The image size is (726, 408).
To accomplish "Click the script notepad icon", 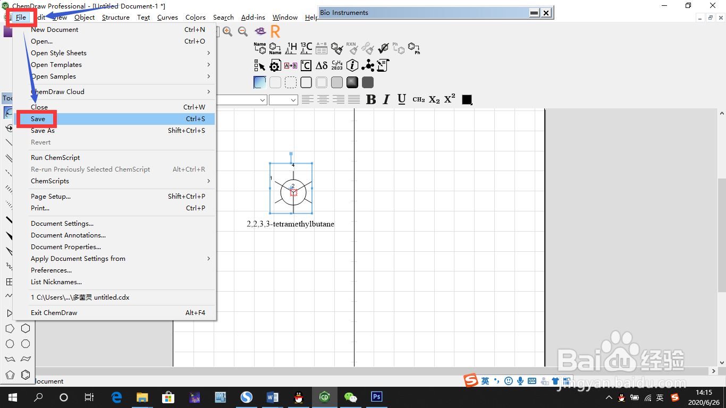I will [383, 65].
